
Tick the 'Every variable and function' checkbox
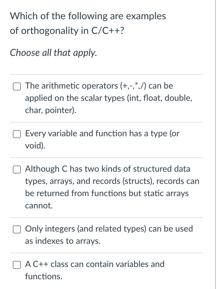17,134
